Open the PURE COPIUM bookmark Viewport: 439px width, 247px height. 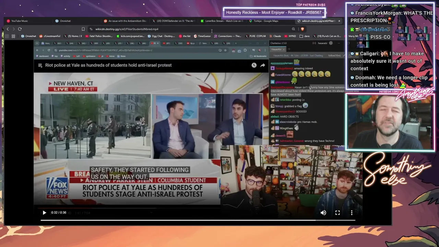(256, 36)
